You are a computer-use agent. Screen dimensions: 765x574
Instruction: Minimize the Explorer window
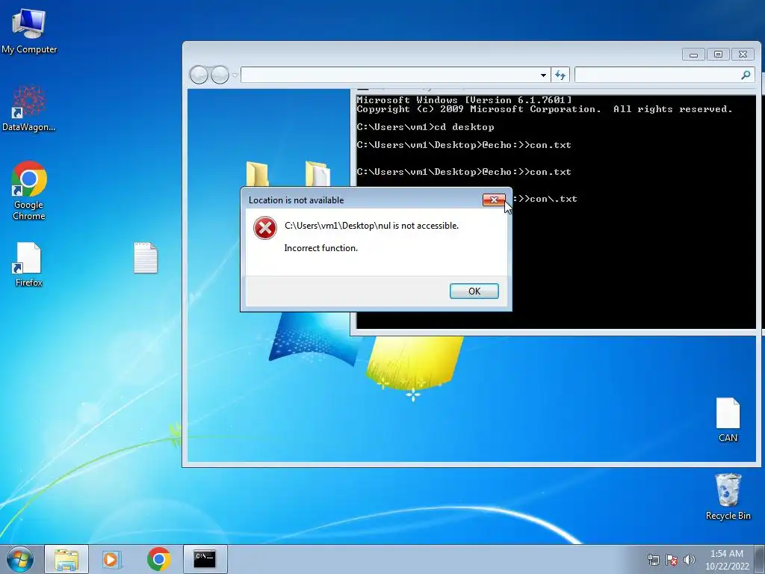coord(693,54)
